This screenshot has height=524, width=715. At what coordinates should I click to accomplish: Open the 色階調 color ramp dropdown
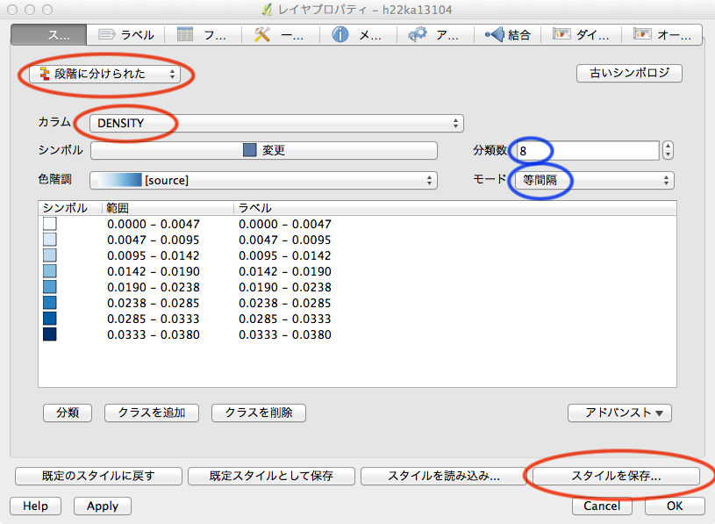263,180
